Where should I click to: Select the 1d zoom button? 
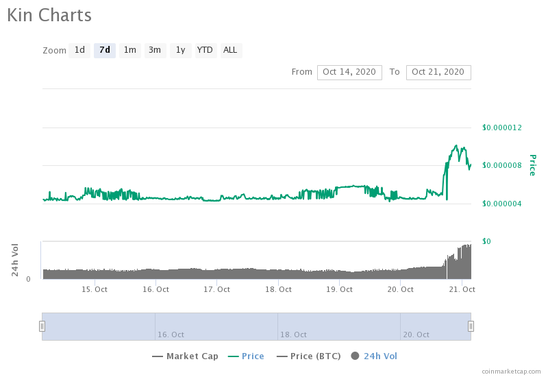tap(79, 50)
